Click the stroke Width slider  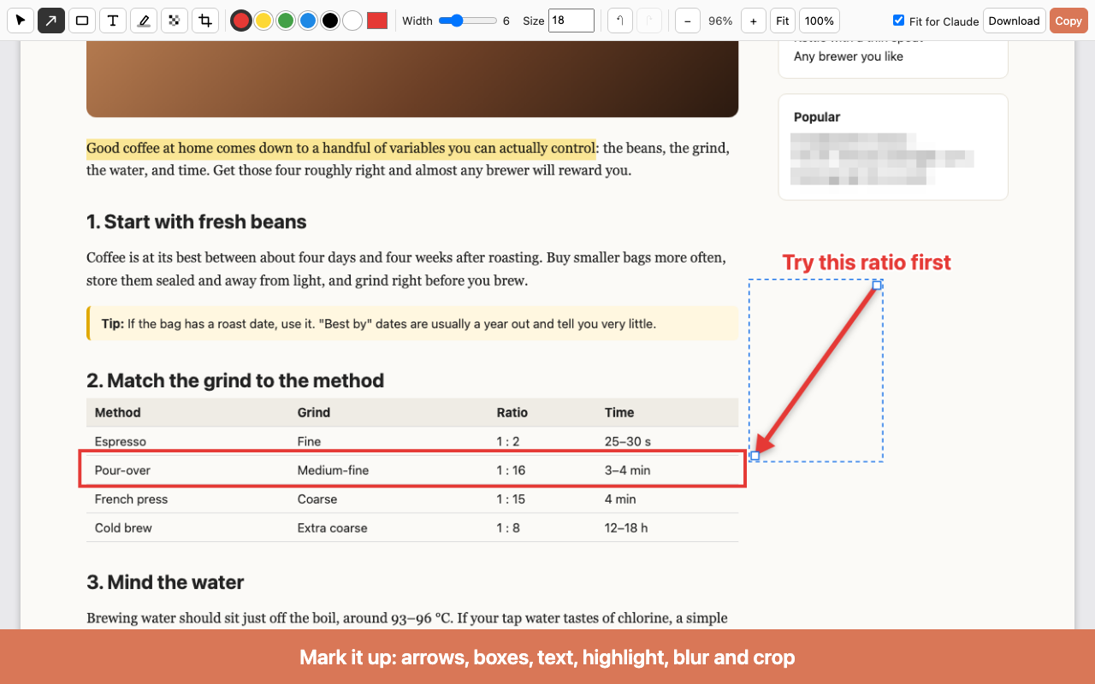point(468,21)
